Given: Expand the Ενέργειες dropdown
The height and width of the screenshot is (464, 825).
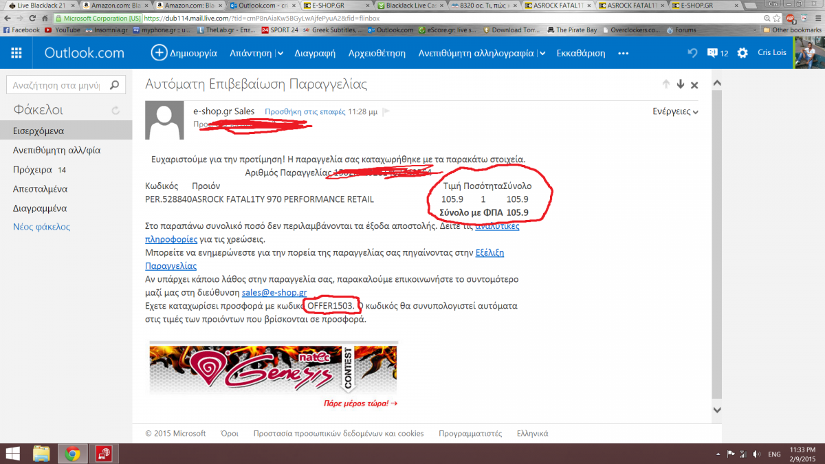Looking at the screenshot, I should click(675, 111).
